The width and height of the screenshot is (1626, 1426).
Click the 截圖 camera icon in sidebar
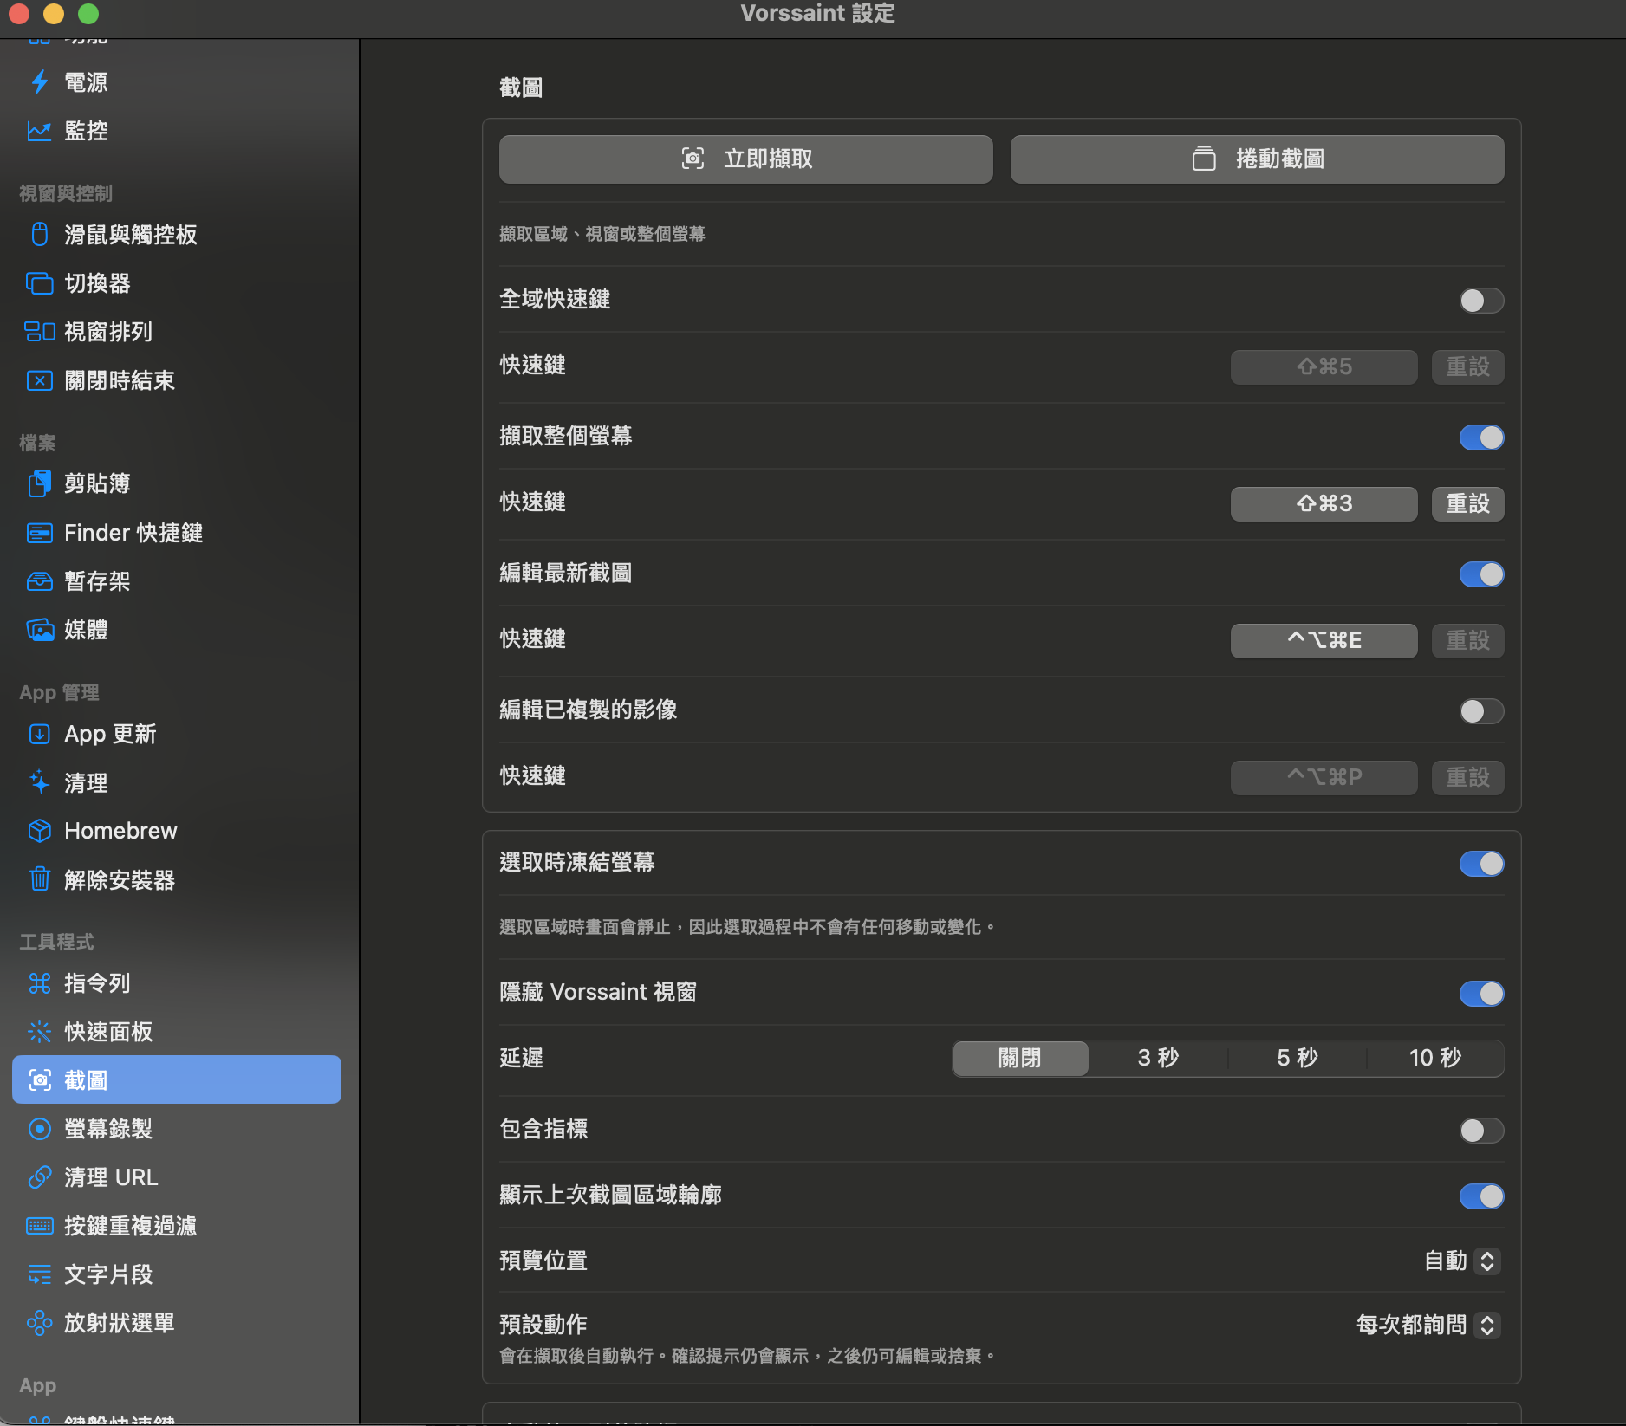point(40,1080)
